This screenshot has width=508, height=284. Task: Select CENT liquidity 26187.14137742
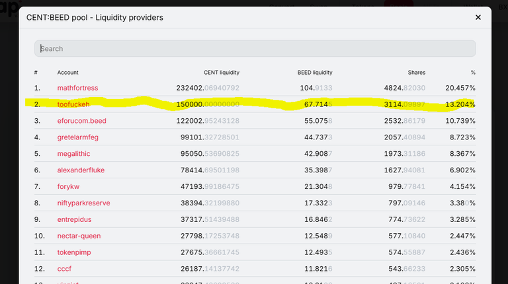(x=210, y=269)
